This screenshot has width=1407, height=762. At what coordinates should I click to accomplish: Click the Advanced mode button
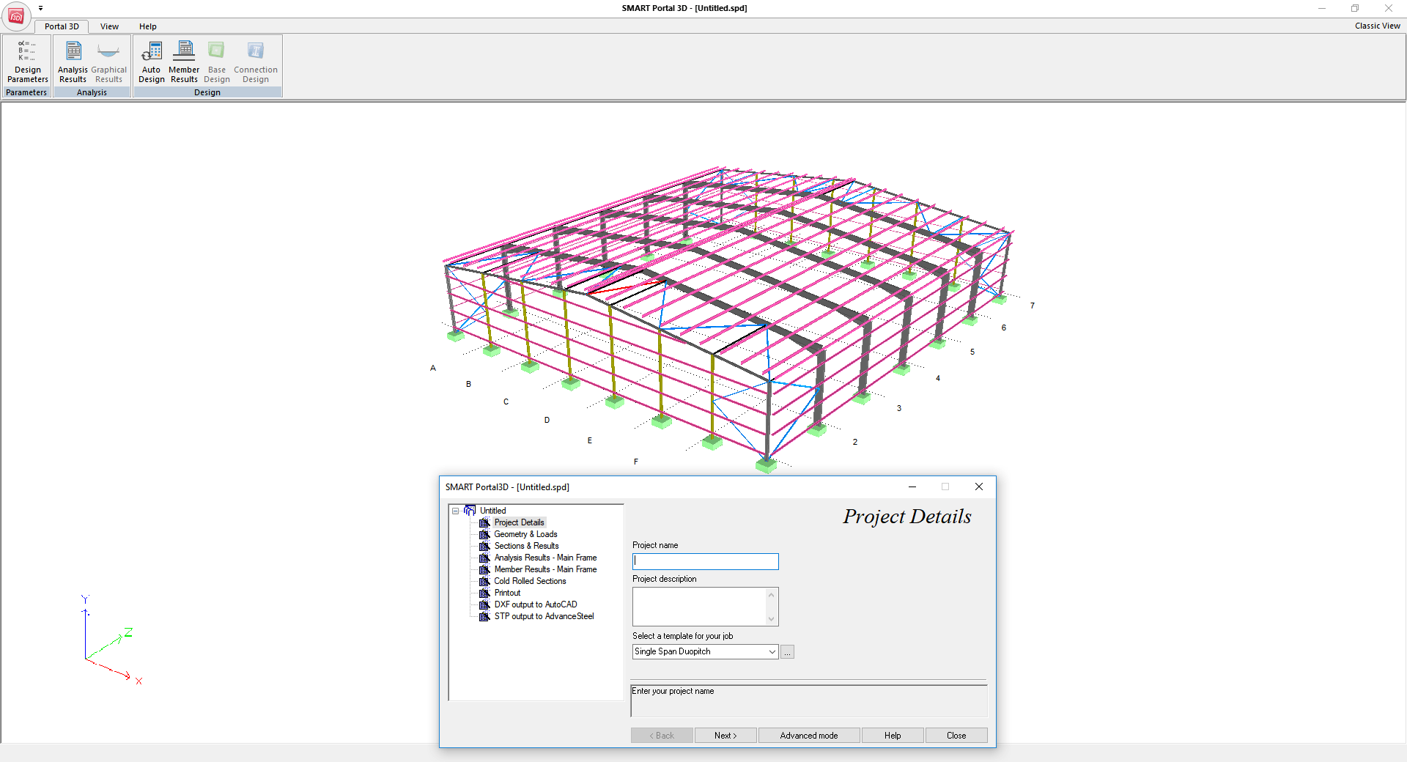pos(809,736)
